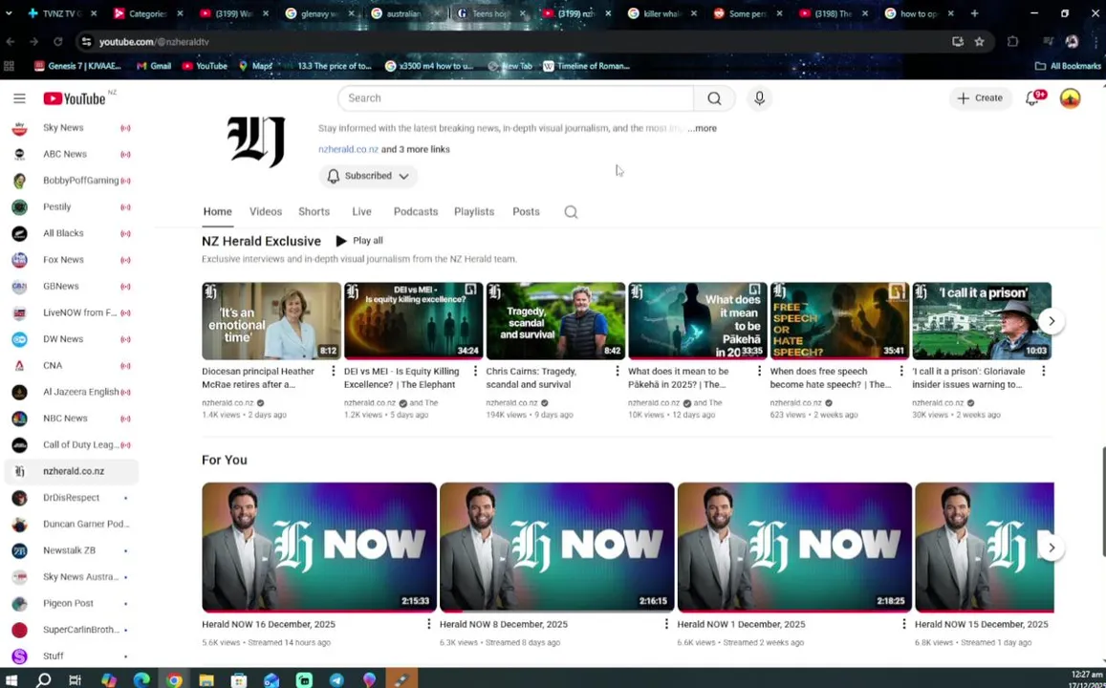Go to the YouTube home logo
This screenshot has width=1106, height=688.
[74, 98]
